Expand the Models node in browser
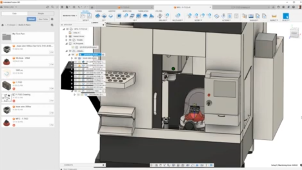This screenshot has height=170, width=302. pos(66,40)
